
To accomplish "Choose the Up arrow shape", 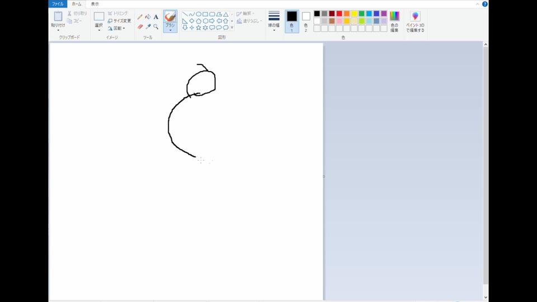I will (x=225, y=21).
